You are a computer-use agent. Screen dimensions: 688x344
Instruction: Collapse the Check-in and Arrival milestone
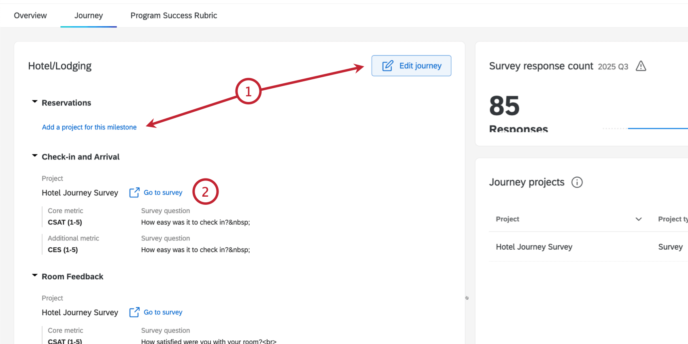pyautogui.click(x=35, y=156)
